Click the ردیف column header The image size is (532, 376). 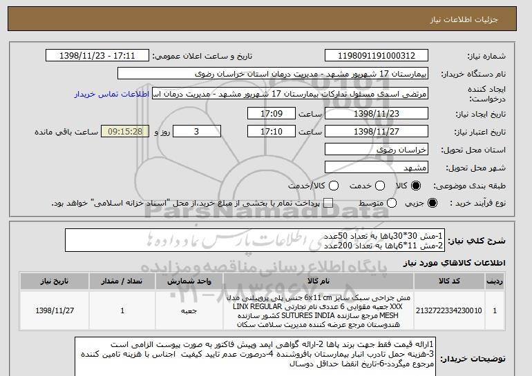[495, 281]
